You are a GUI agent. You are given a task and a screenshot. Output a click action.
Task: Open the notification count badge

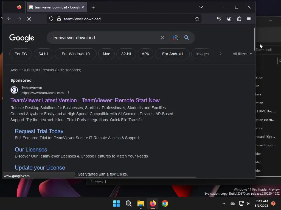click(x=273, y=203)
